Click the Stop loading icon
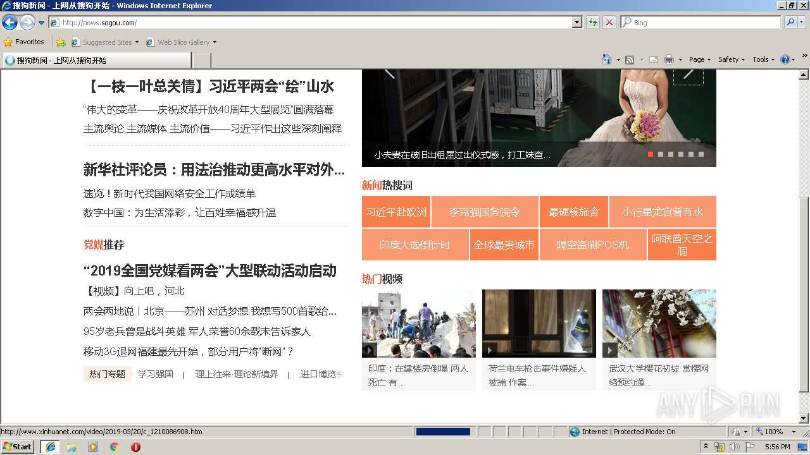 pyautogui.click(x=609, y=23)
